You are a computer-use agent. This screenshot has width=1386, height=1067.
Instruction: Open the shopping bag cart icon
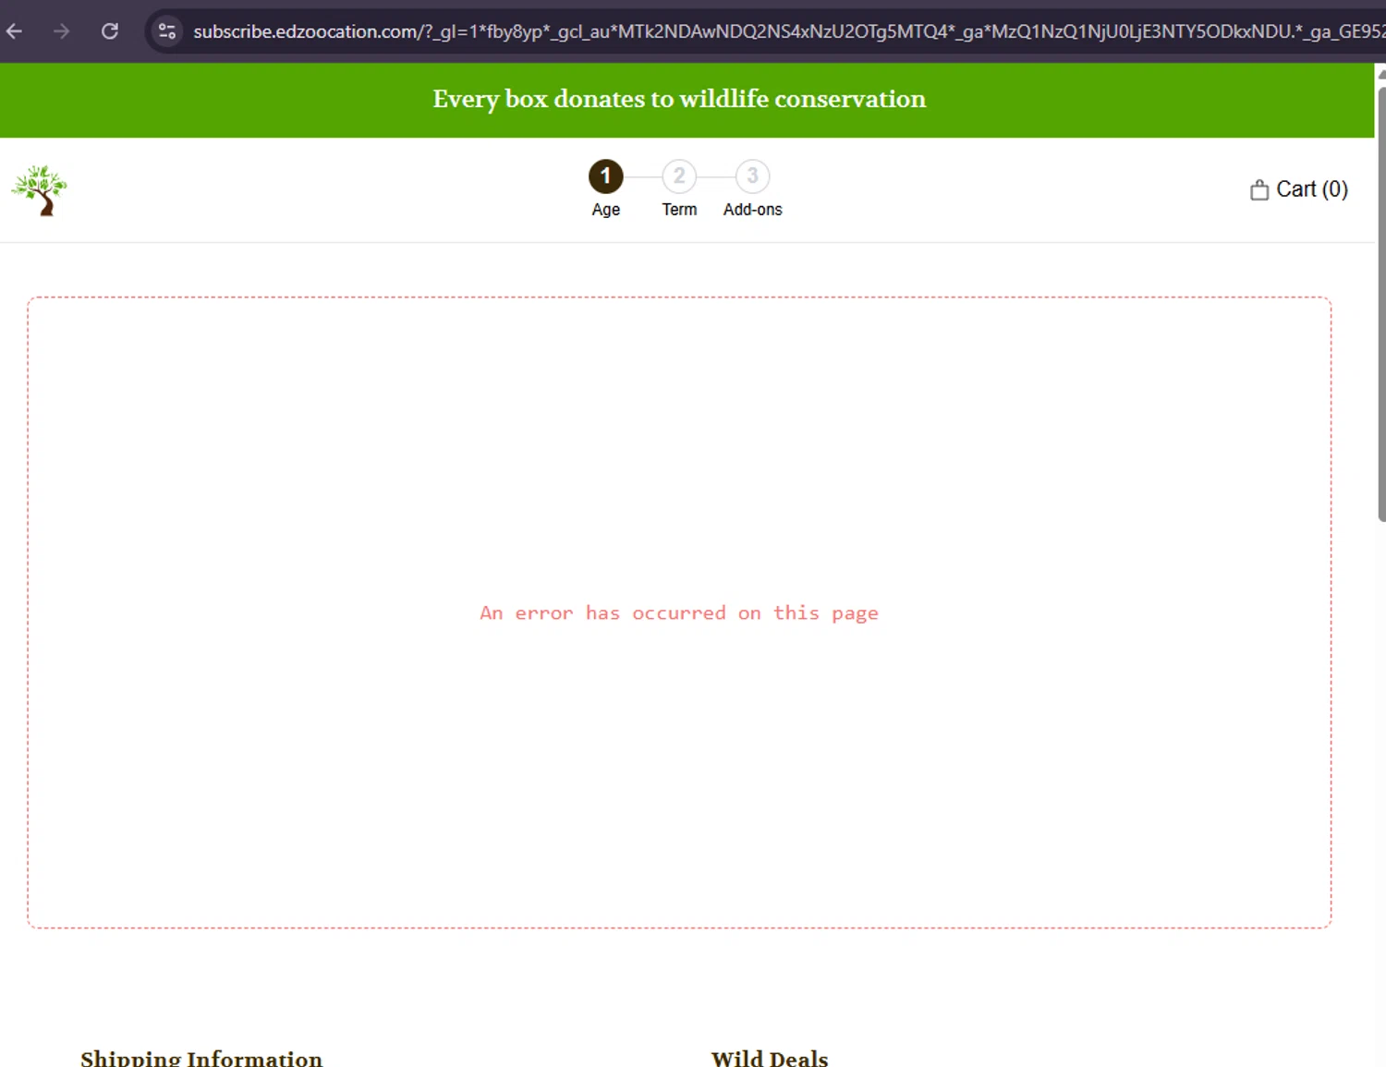pos(1258,189)
